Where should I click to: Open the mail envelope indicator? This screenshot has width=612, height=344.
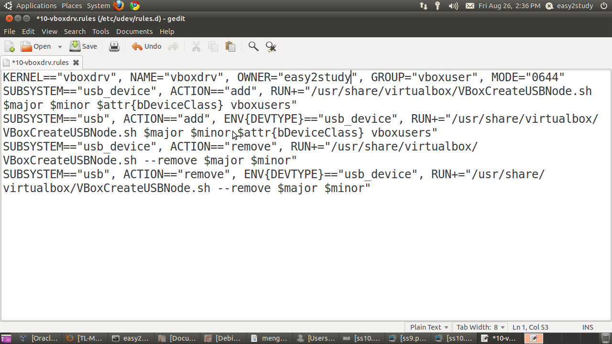point(470,6)
